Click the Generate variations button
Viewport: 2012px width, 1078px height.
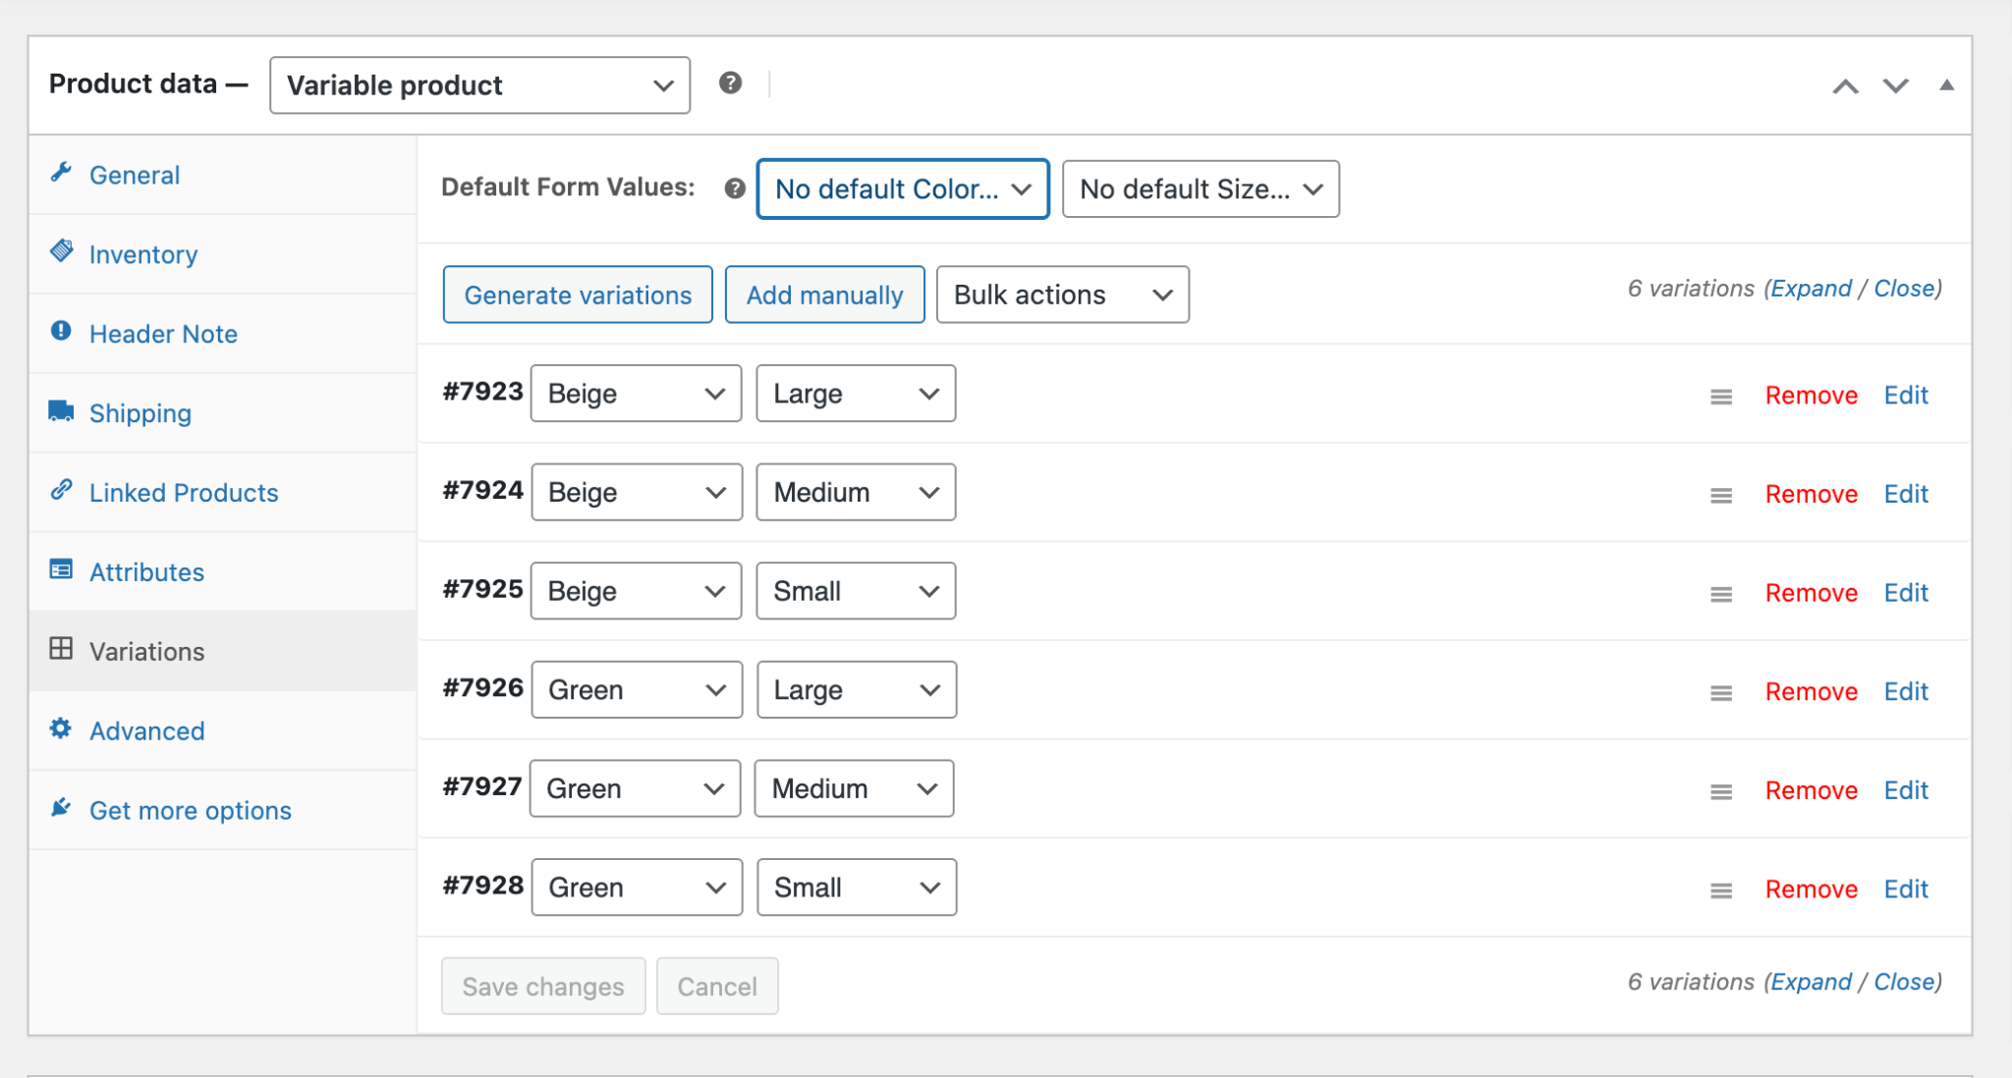point(578,295)
